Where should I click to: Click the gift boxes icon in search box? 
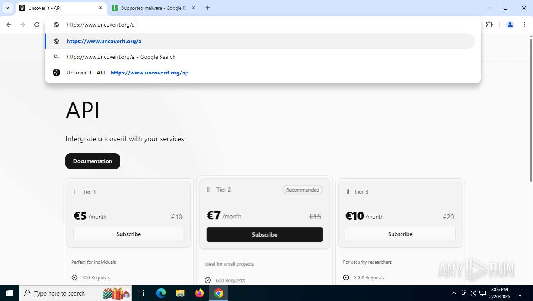point(116,293)
